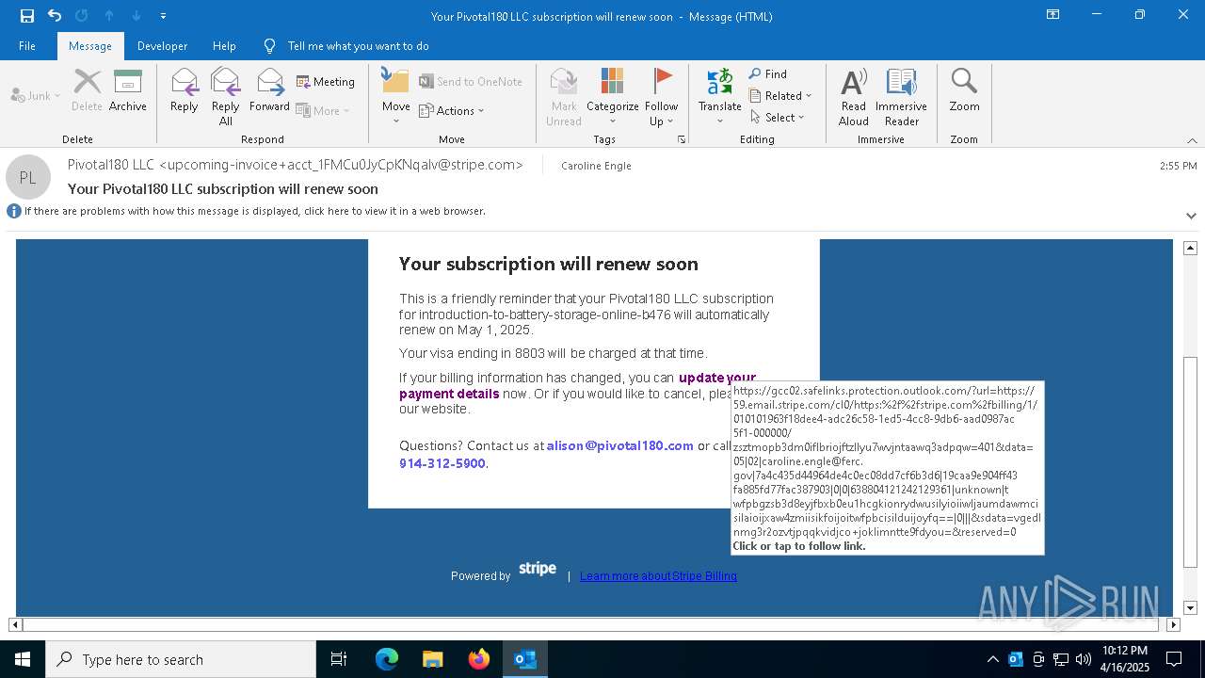Open the More respond options dropdown
1205x678 pixels.
point(323,110)
